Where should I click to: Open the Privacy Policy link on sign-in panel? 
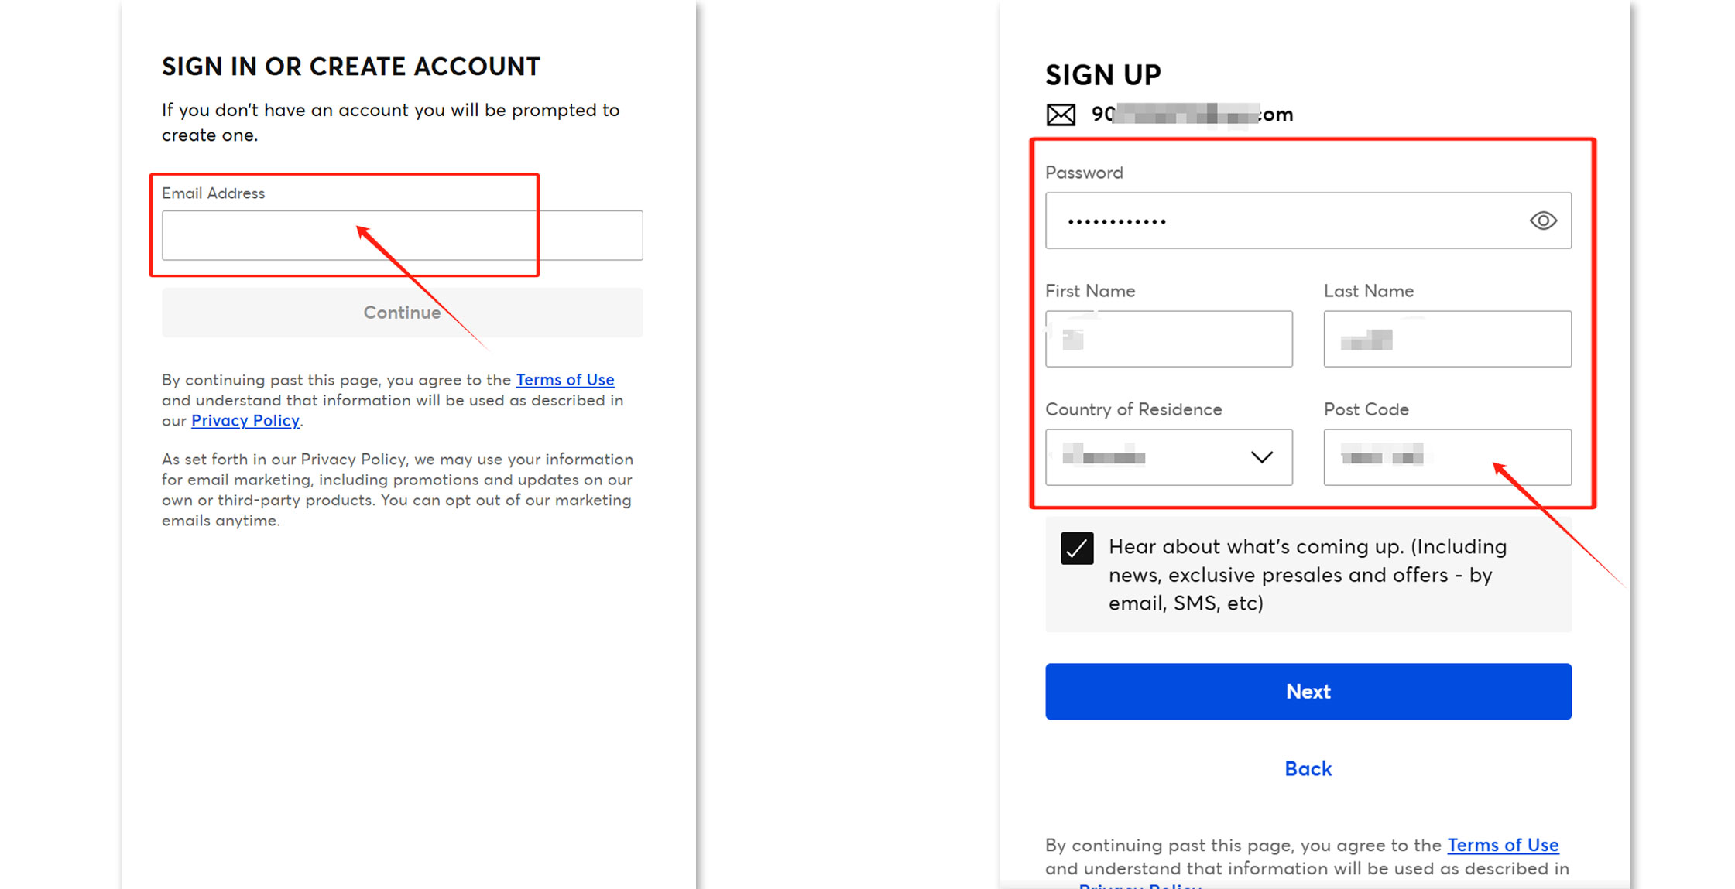245,421
